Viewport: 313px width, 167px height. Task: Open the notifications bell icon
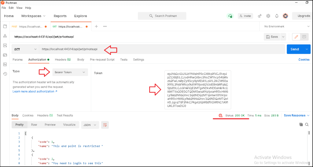(x=277, y=16)
